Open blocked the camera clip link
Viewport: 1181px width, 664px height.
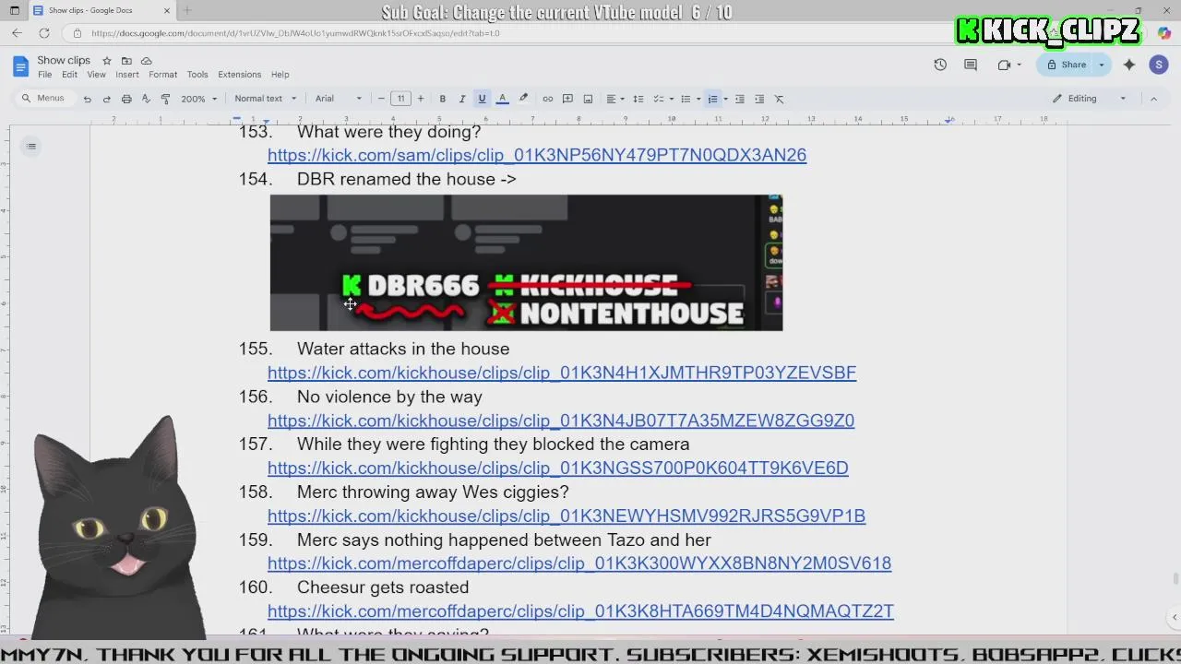click(x=558, y=468)
